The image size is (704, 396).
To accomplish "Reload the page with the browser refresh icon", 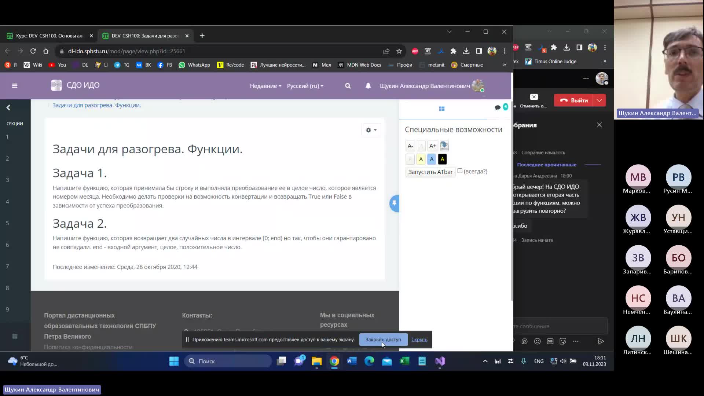I will (x=33, y=51).
